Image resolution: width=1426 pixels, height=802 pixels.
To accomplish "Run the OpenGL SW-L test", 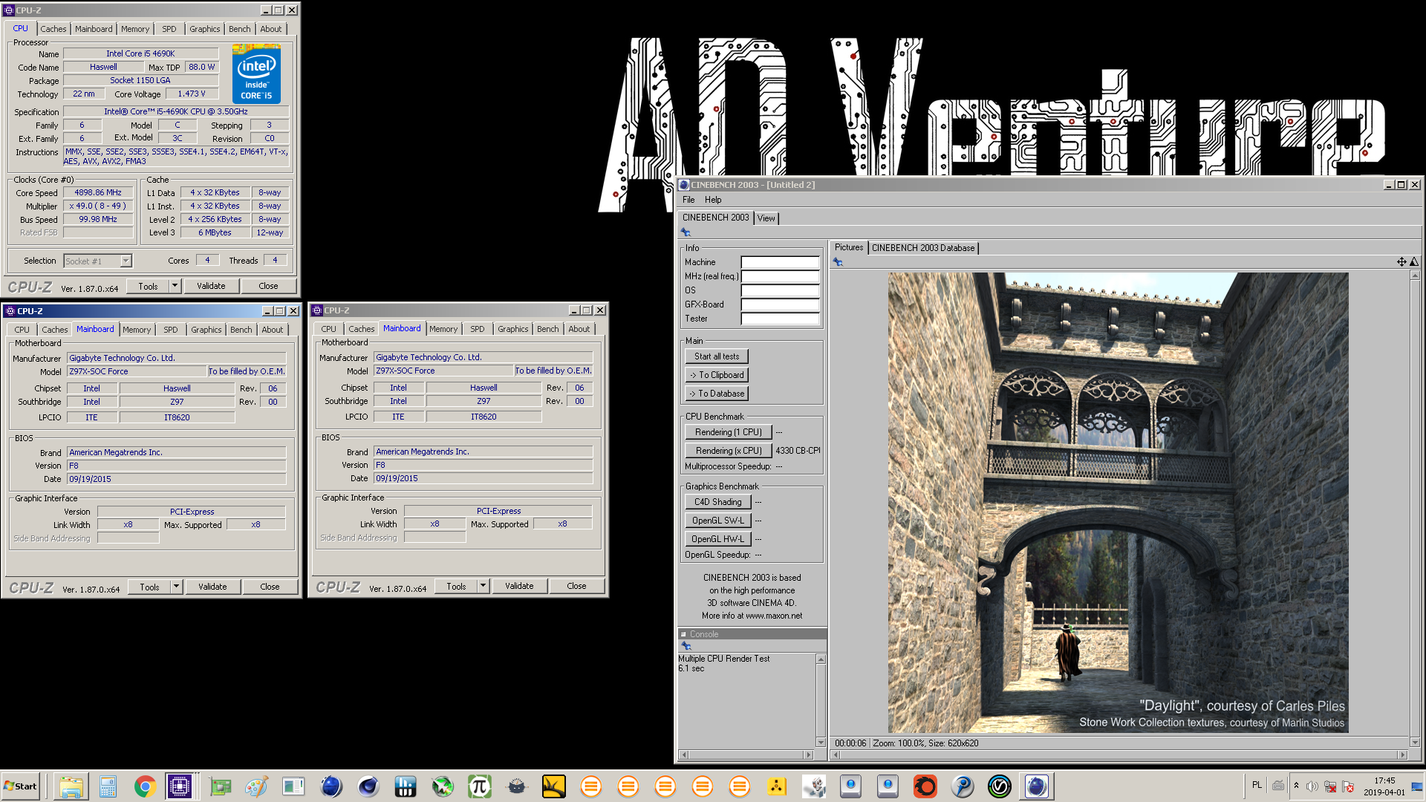I will (718, 521).
